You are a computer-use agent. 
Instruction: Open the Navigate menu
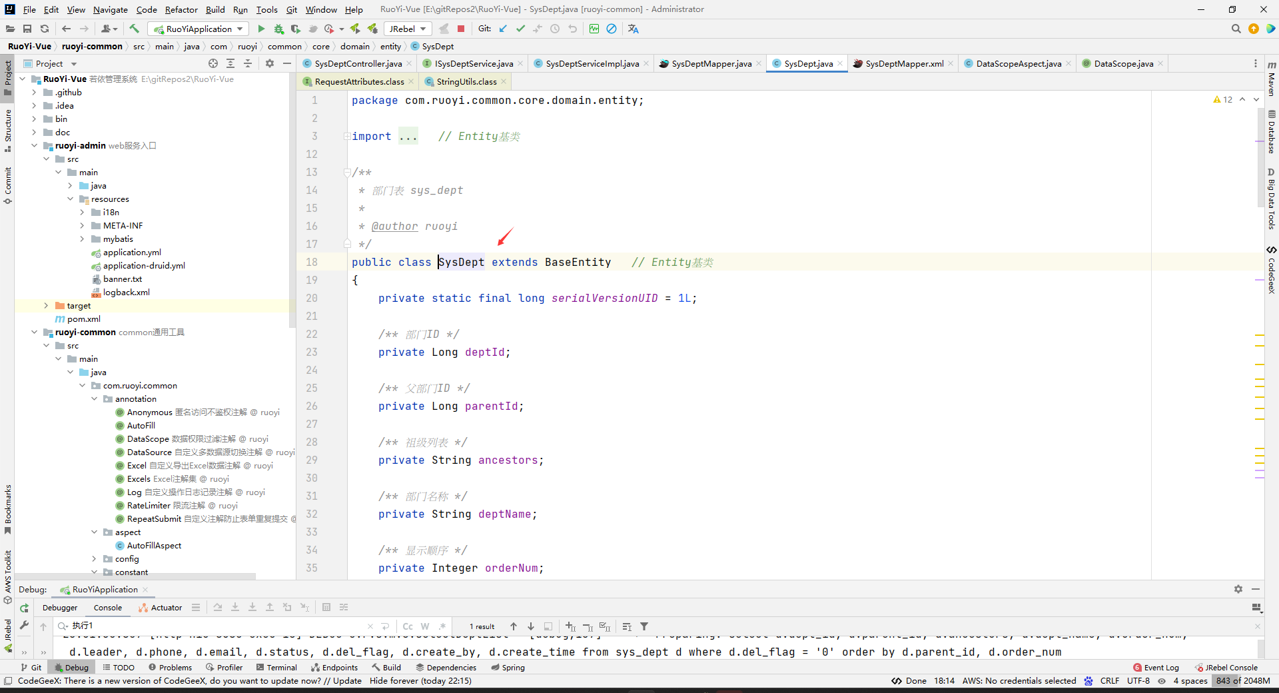(x=111, y=9)
